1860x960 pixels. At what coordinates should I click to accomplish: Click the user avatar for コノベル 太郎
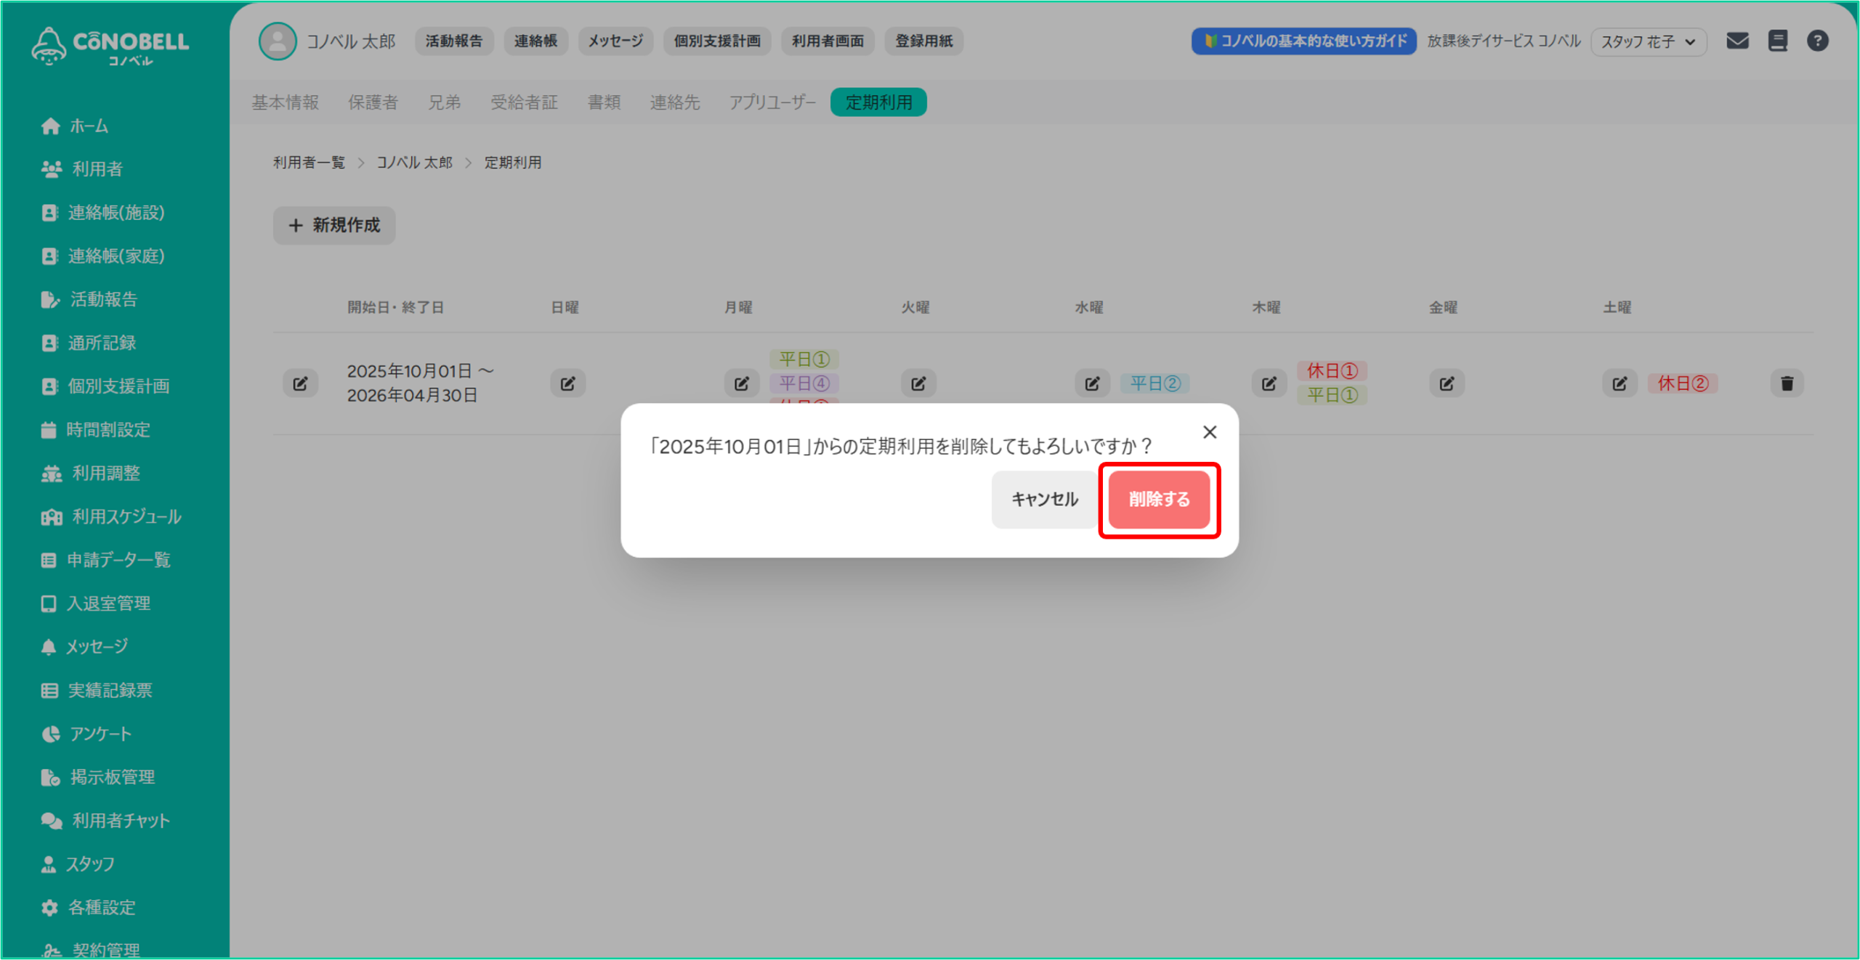point(278,41)
